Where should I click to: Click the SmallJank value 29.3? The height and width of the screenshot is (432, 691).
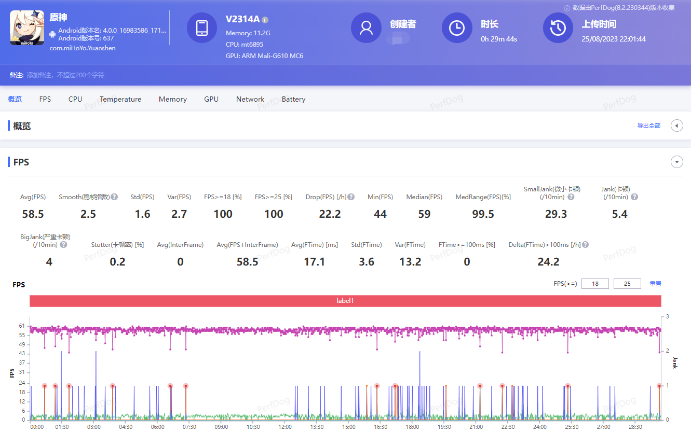click(x=556, y=214)
